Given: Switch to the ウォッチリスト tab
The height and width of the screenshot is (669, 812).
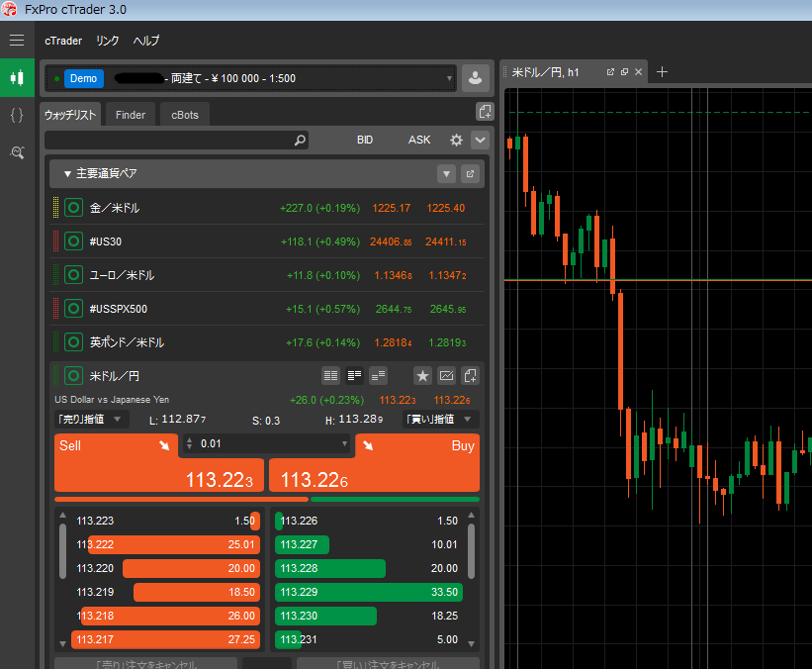Looking at the screenshot, I should click(x=70, y=115).
